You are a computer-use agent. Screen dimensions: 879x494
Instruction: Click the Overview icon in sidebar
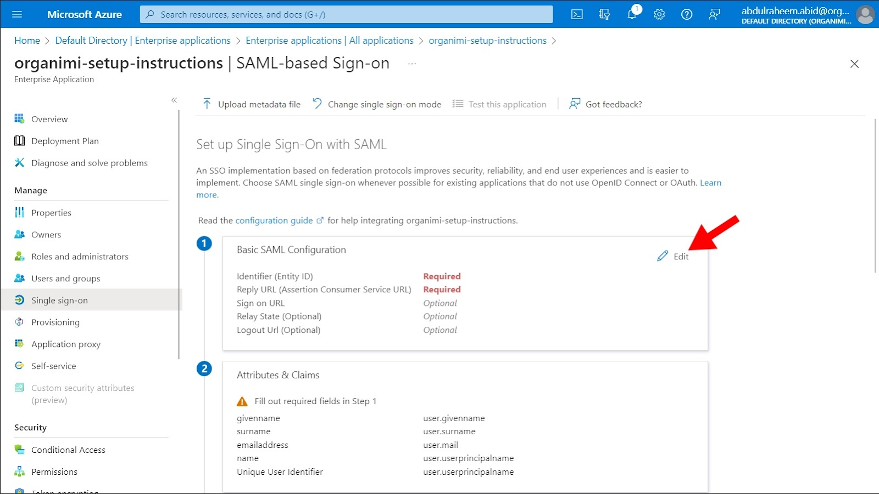(19, 118)
